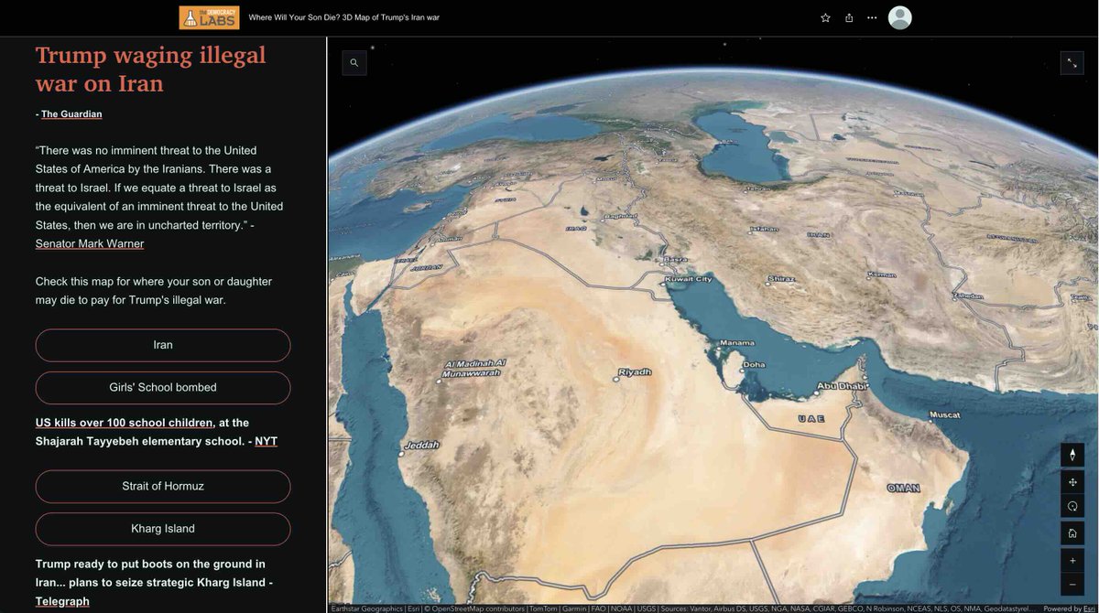Zoom out on the map

click(1072, 584)
